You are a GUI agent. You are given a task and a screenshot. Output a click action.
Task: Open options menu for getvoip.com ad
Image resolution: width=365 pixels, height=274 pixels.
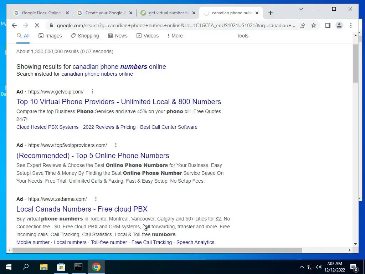(x=92, y=91)
